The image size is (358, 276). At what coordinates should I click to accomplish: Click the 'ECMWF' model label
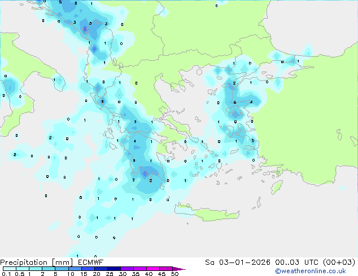point(90,262)
